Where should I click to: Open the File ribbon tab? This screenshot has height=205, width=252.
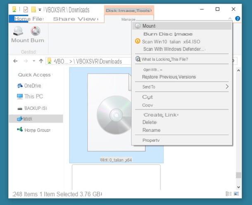point(38,19)
